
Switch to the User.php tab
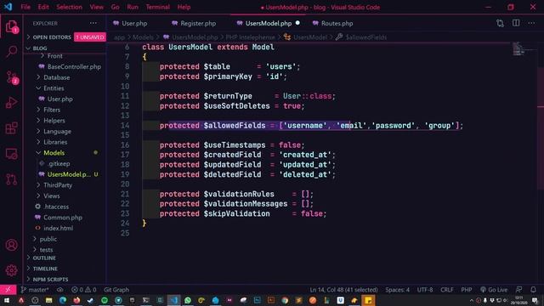click(130, 23)
